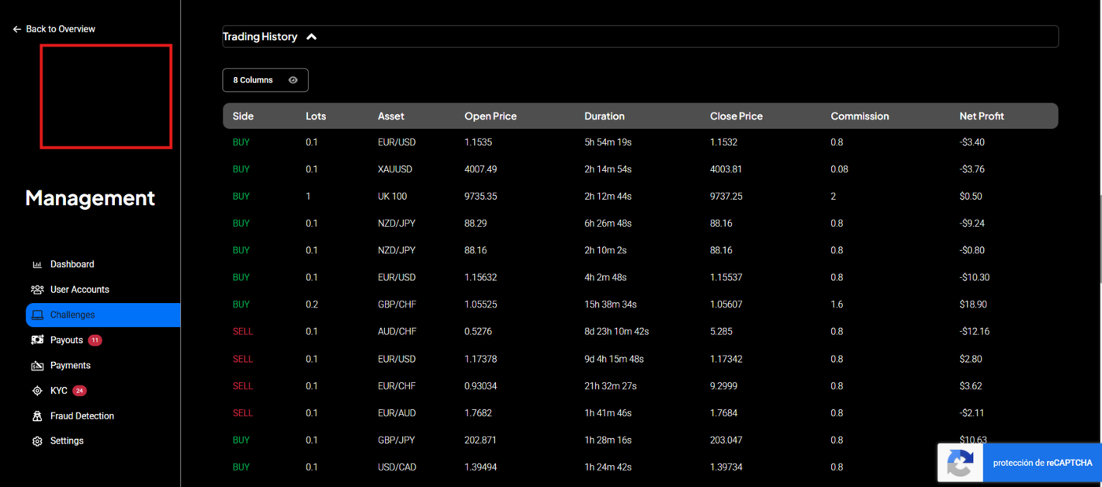Screen dimensions: 1102x487
Task: Click the Challenges laptop icon
Action: 37,315
